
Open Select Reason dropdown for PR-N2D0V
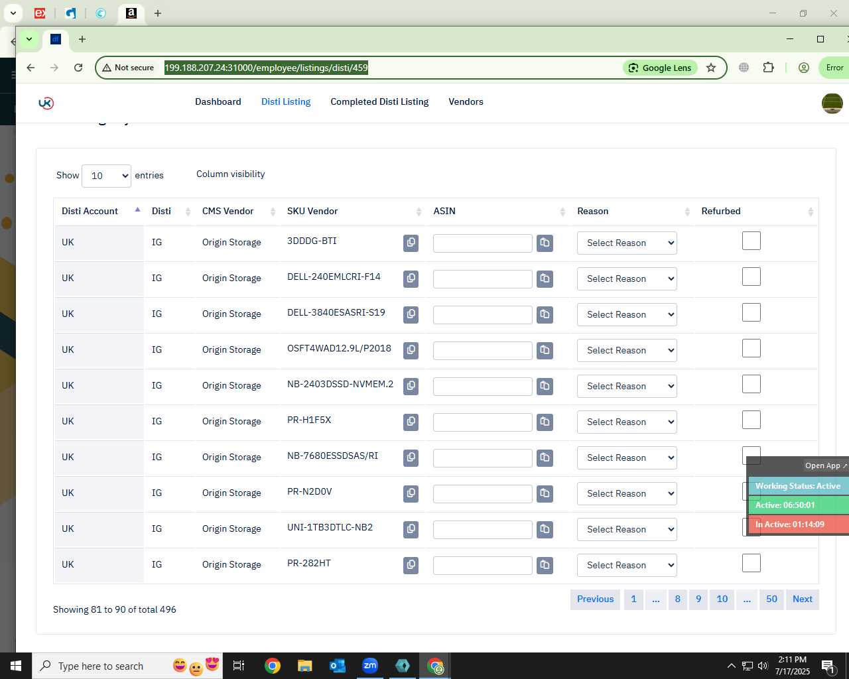627,493
